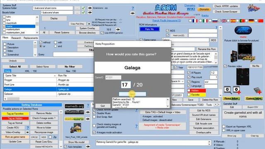Enable Export as Hyperspin XML
This screenshot has height=149, width=265.
[224, 127]
